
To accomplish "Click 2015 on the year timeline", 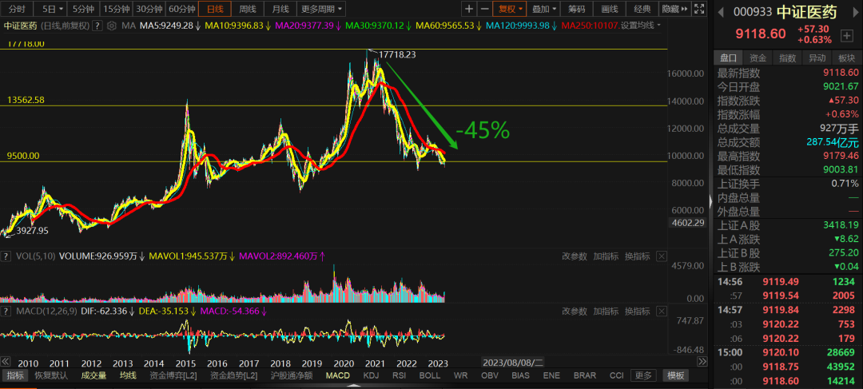I will 186,363.
